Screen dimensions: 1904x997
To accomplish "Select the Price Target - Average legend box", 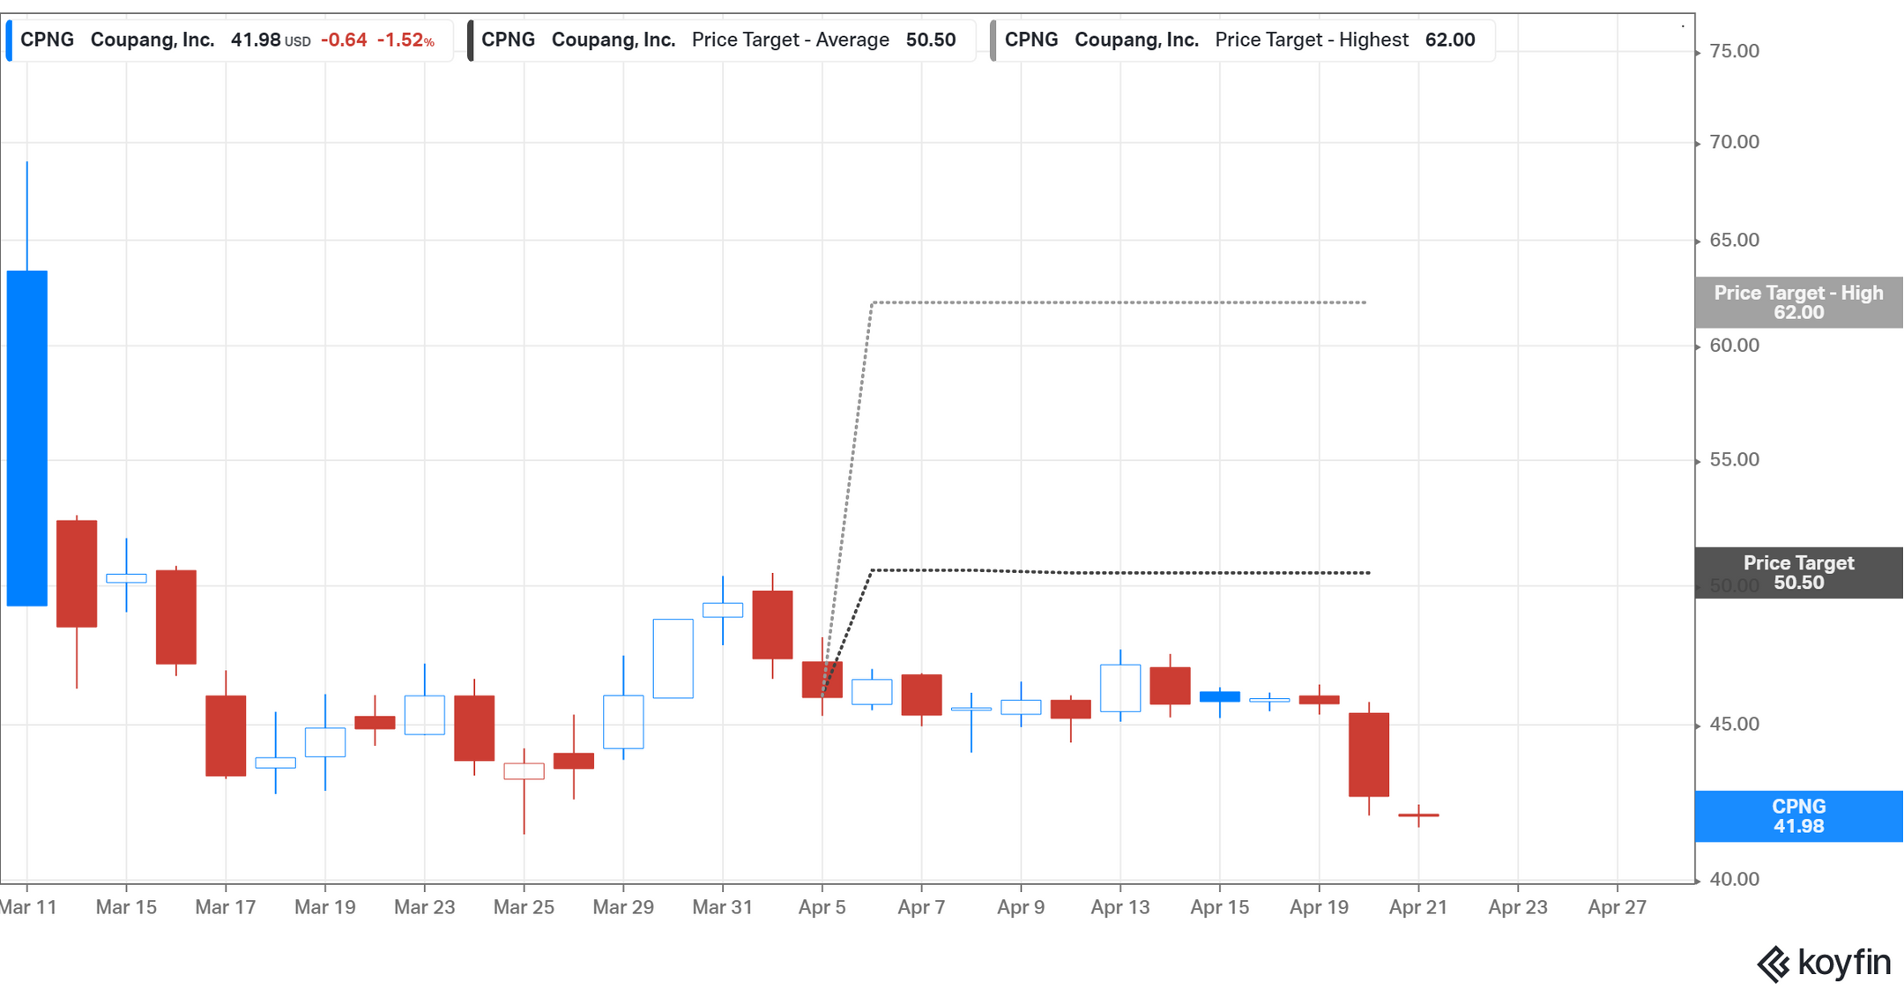I will pyautogui.click(x=721, y=41).
